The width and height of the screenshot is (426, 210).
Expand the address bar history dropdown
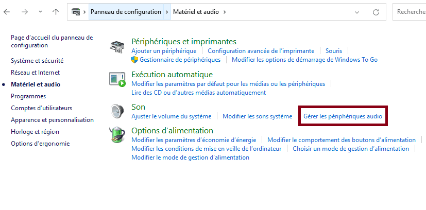tap(357, 11)
